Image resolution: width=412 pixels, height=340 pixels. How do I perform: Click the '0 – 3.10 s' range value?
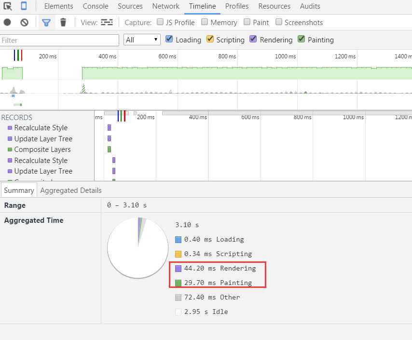(127, 205)
